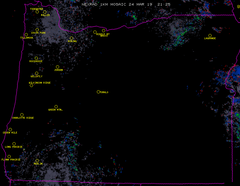
Task: Select the Green Mtn. station marker
Action: pos(56,106)
